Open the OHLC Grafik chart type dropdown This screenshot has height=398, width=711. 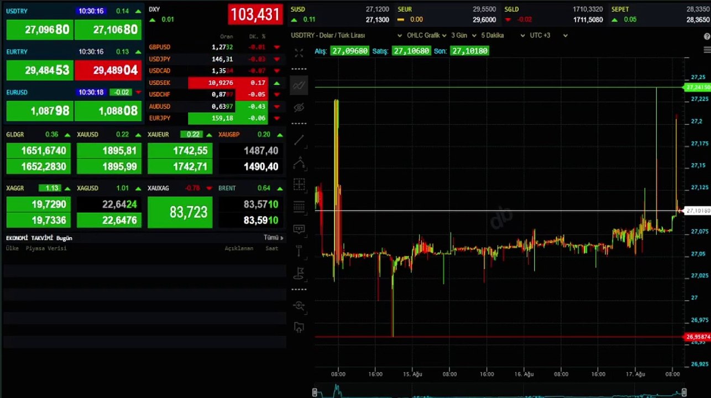(427, 35)
